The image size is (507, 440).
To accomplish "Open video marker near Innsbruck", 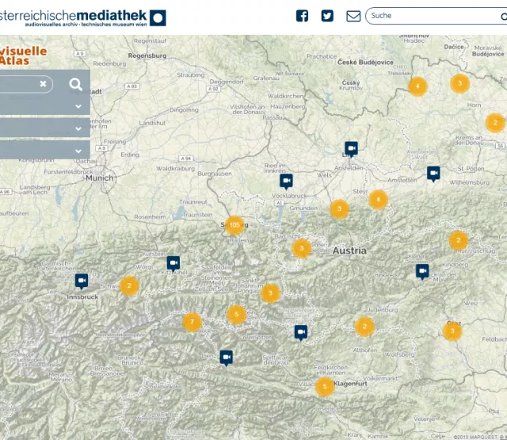I will point(82,280).
